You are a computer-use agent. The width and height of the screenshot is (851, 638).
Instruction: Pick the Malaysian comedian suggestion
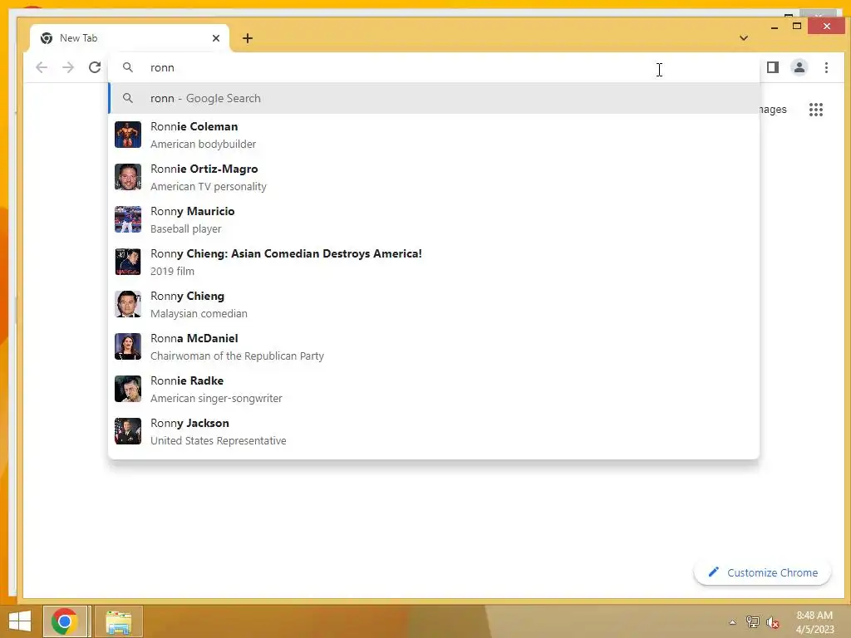[x=434, y=304]
